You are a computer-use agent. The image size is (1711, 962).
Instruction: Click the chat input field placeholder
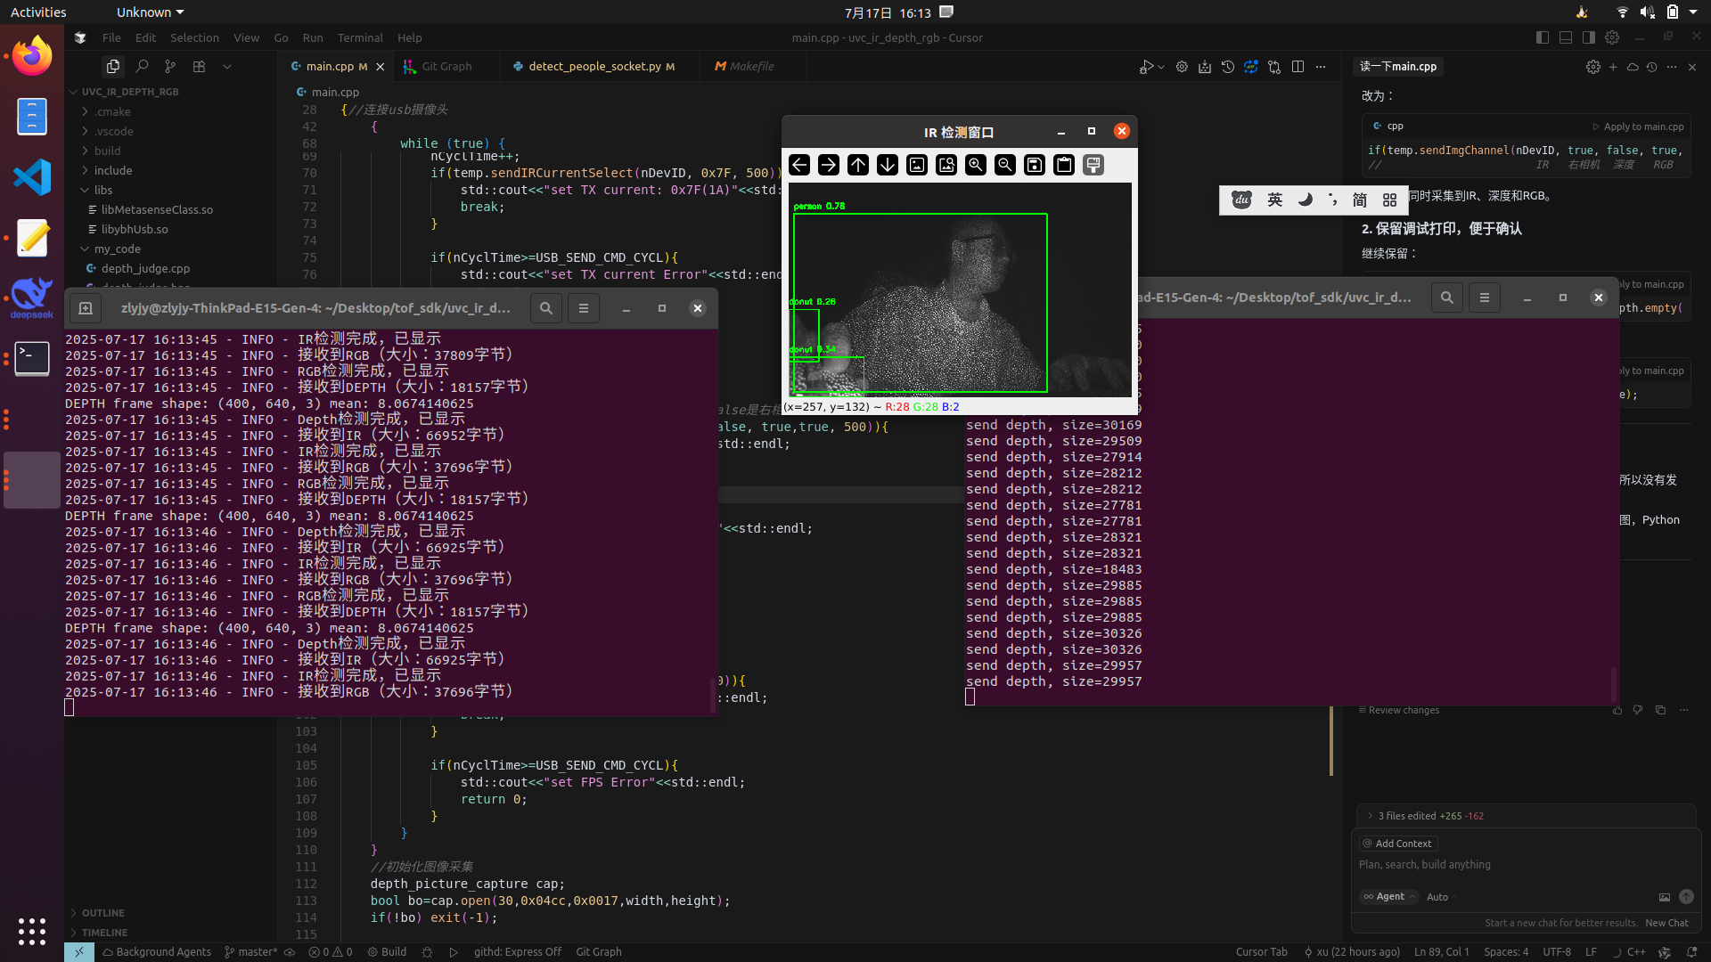[1424, 865]
